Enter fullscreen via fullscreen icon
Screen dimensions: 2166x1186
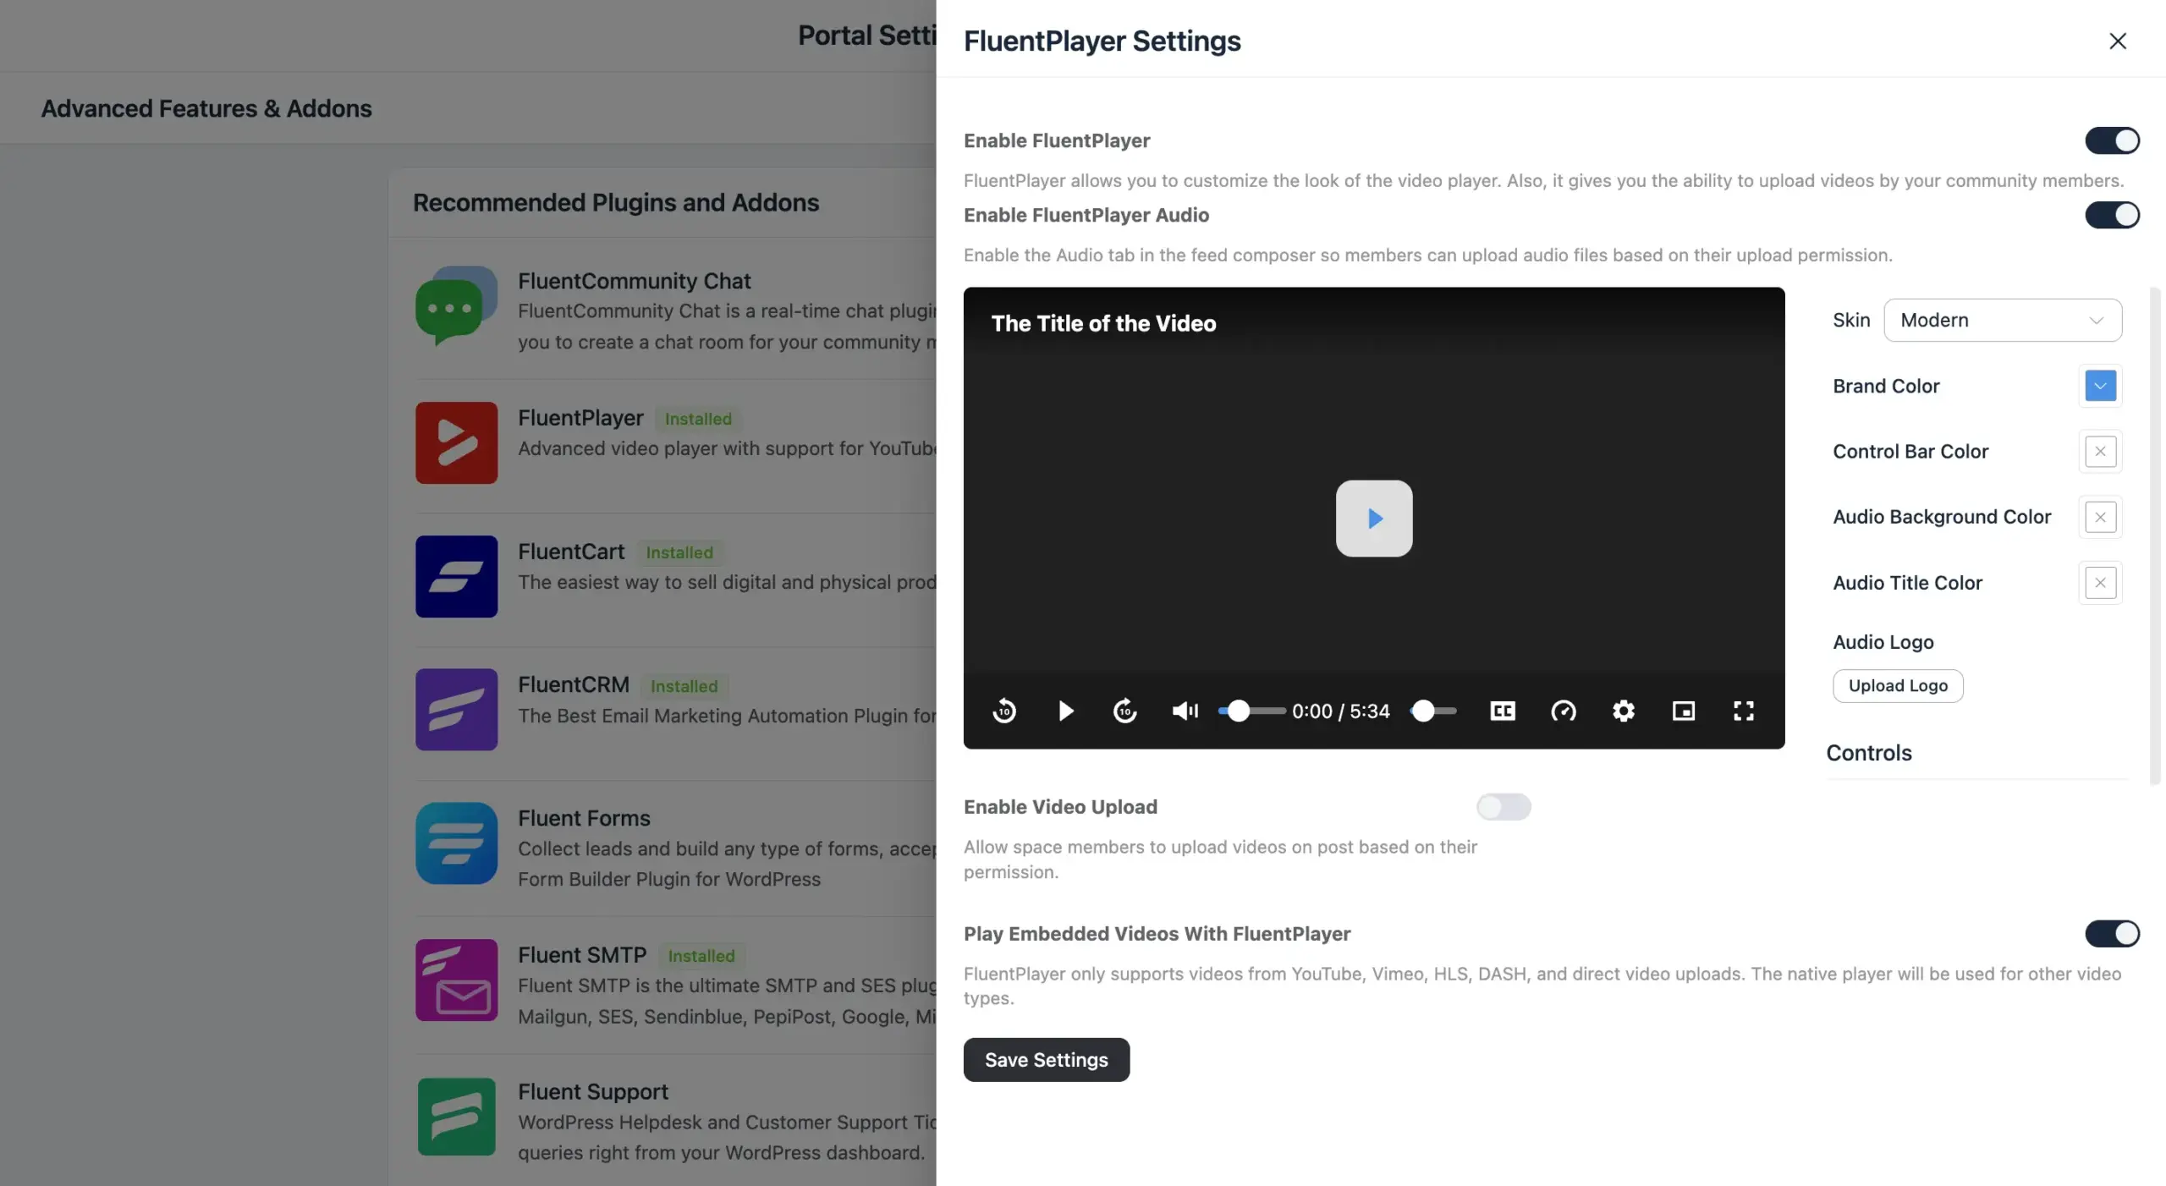point(1743,711)
